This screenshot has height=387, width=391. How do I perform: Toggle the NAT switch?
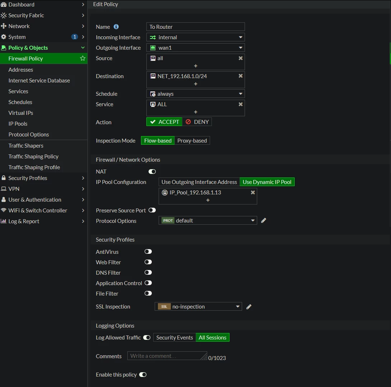coord(152,171)
